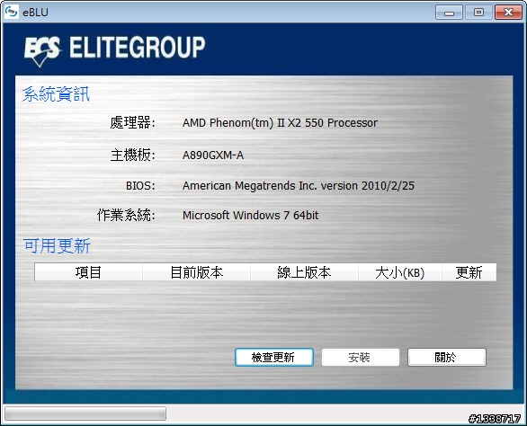The image size is (527, 426).
Task: Click the eBLU title bar app icon
Action: tap(11, 12)
